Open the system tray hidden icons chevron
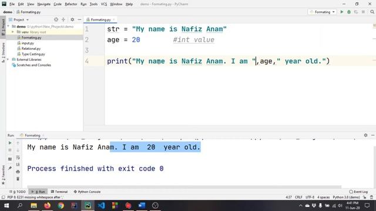This screenshot has height=211, width=376. pyautogui.click(x=300, y=206)
